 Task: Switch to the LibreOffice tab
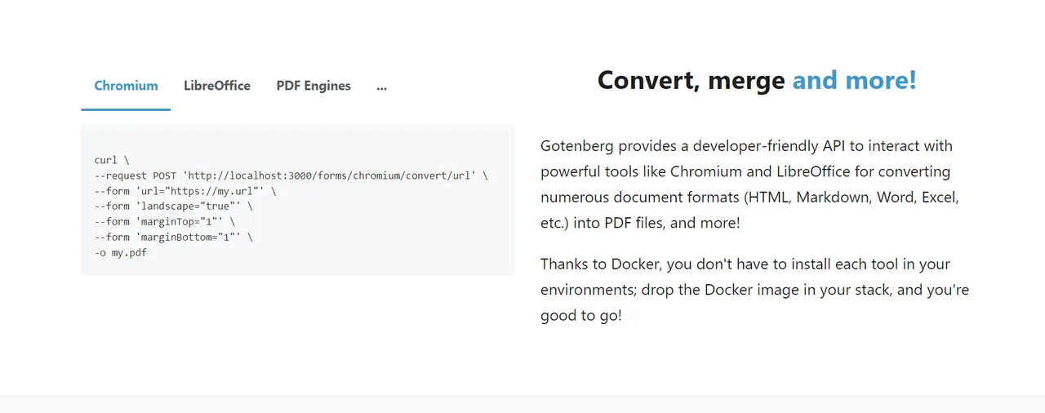[x=217, y=86]
